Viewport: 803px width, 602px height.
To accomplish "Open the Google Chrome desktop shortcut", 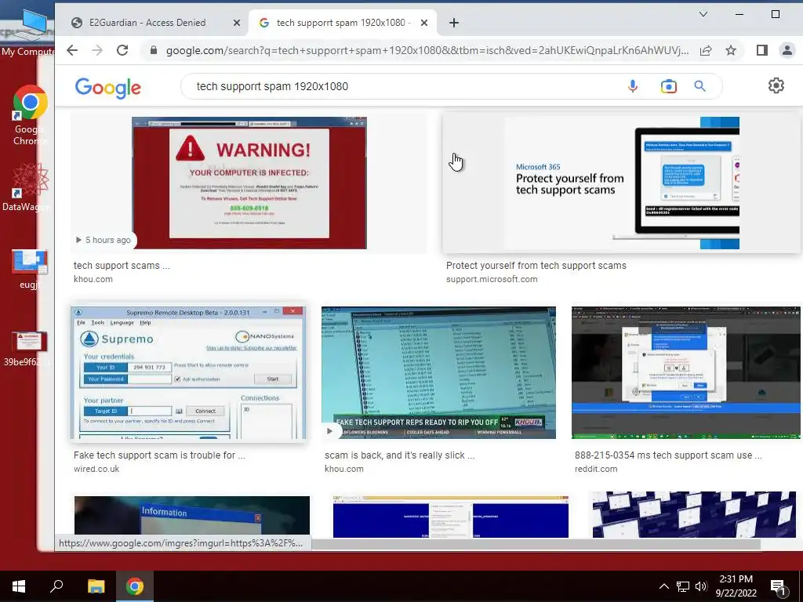I will [31, 116].
